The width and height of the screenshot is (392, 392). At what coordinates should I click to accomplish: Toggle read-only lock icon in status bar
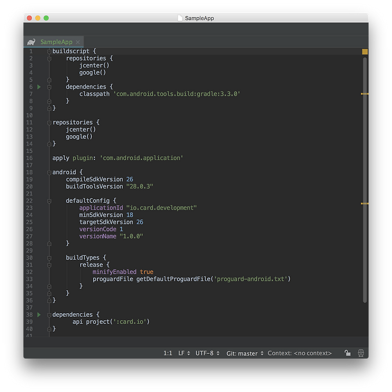point(347,353)
